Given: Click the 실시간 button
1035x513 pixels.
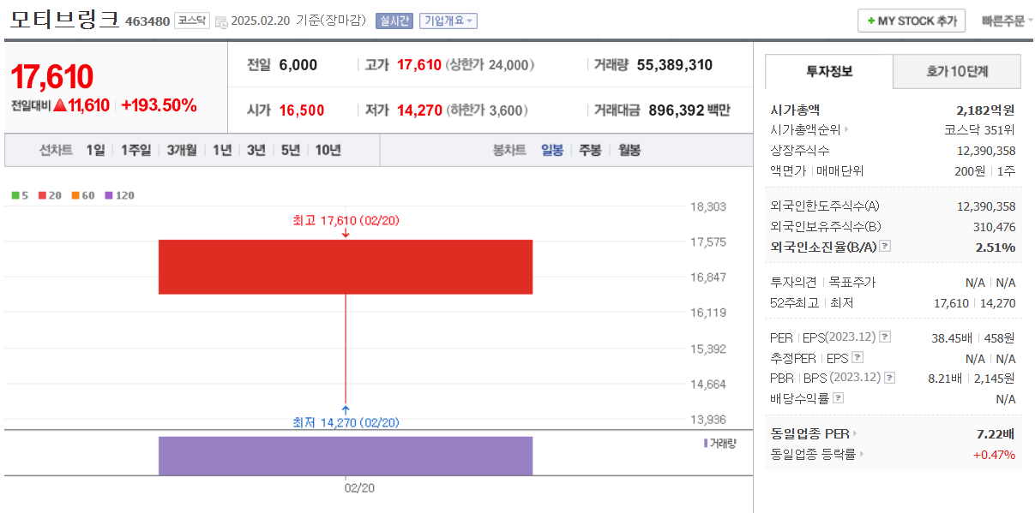Looking at the screenshot, I should tap(394, 21).
